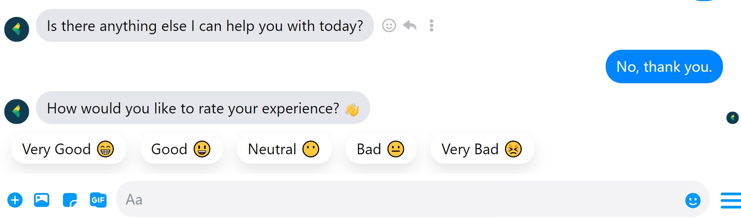Click bot avatar beside rating question
Screen dimensions: 741x219
(x=16, y=111)
